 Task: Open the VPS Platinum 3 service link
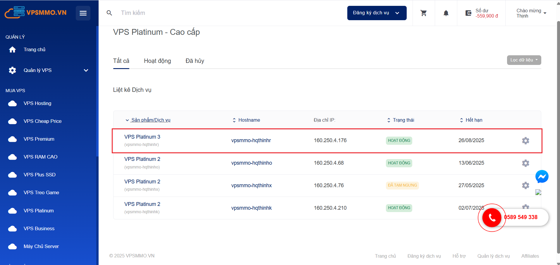coord(142,137)
